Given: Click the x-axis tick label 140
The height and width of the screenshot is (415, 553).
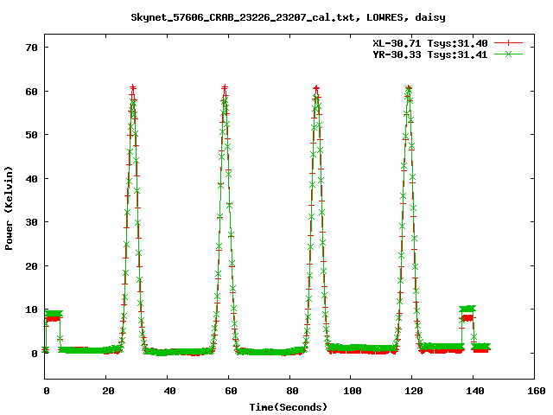Looking at the screenshot, I should click(x=474, y=391).
